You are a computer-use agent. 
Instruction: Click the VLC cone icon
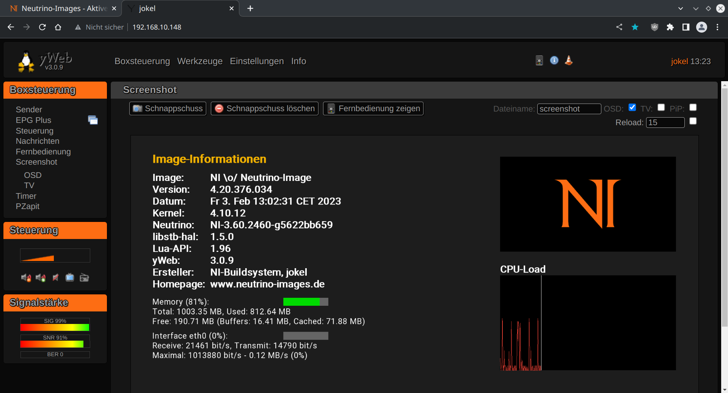(569, 61)
